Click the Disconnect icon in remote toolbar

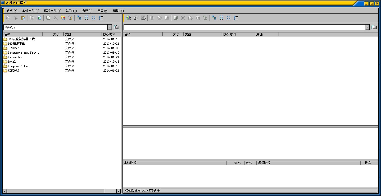(x=143, y=18)
